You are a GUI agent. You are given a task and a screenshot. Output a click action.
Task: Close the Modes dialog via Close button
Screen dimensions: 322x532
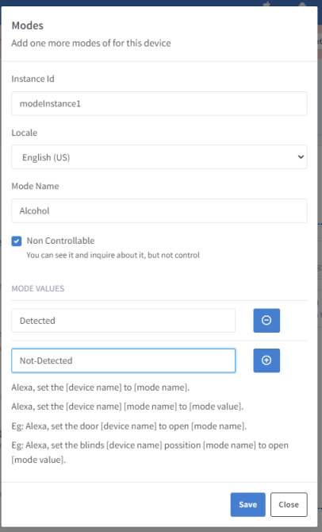coord(289,504)
